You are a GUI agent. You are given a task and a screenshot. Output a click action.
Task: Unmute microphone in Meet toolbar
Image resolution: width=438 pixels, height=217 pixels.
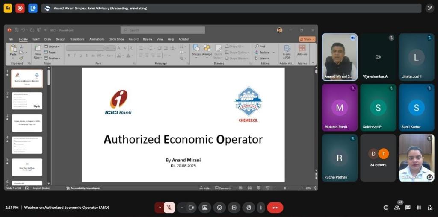point(169,208)
